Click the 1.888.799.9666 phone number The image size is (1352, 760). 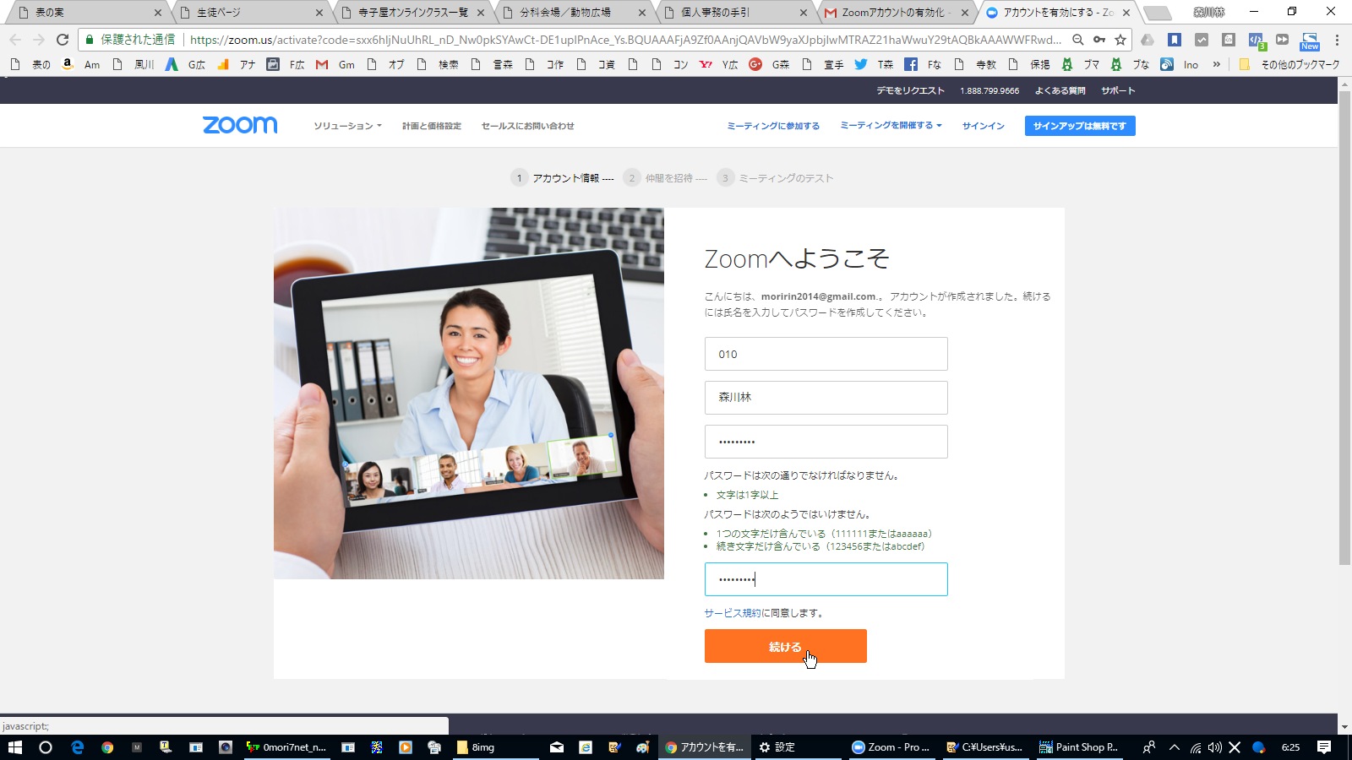pyautogui.click(x=989, y=90)
